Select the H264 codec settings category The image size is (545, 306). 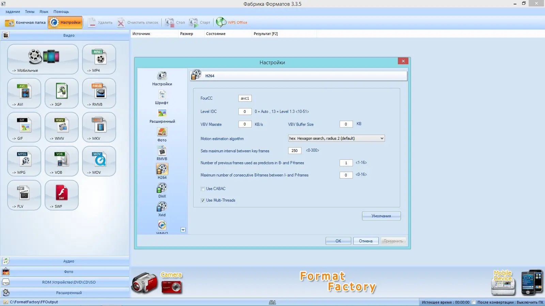[x=162, y=172]
